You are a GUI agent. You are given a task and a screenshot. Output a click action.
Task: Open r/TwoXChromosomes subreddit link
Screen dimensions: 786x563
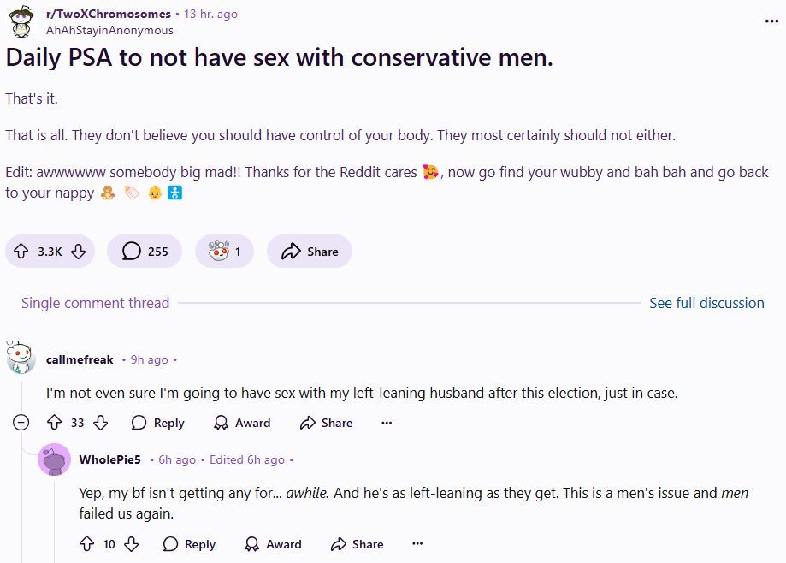click(109, 14)
